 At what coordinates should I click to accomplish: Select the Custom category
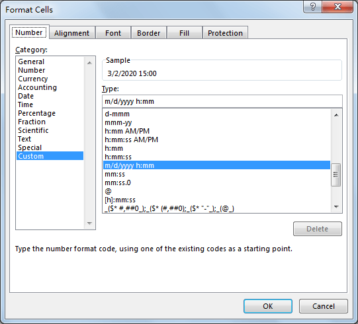(50, 156)
